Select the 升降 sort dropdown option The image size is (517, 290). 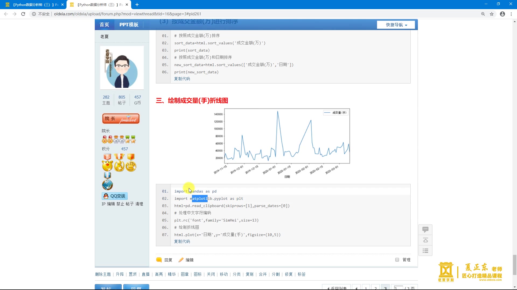pyautogui.click(x=120, y=274)
